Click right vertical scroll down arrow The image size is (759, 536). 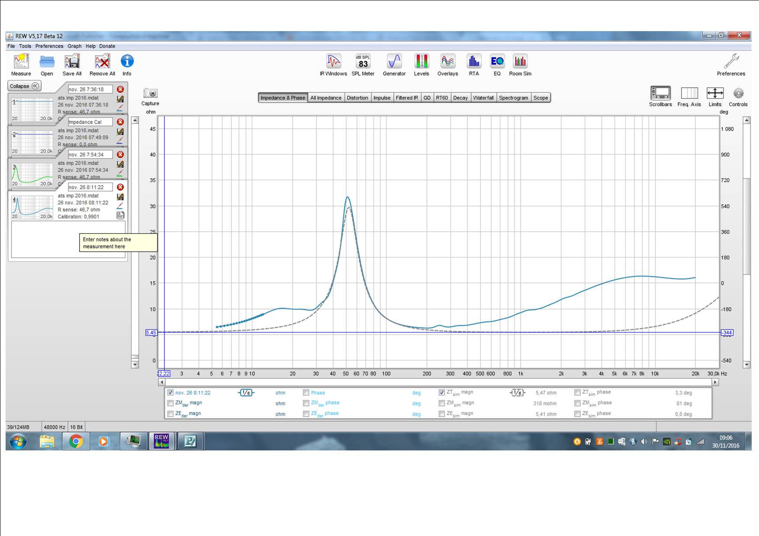pos(746,364)
